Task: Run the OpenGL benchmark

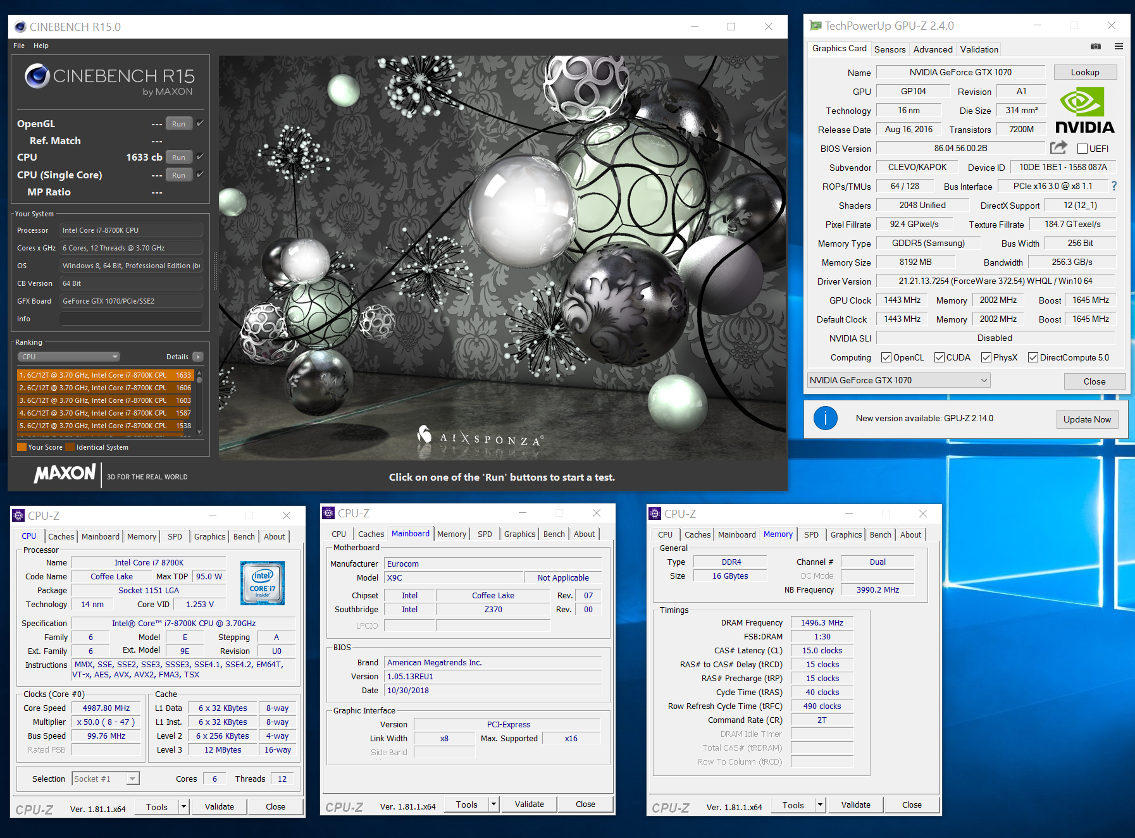Action: click(178, 124)
